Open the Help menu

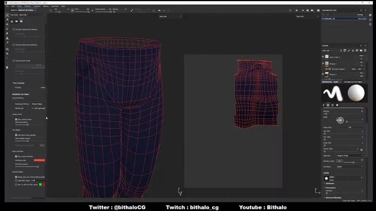click(x=63, y=6)
